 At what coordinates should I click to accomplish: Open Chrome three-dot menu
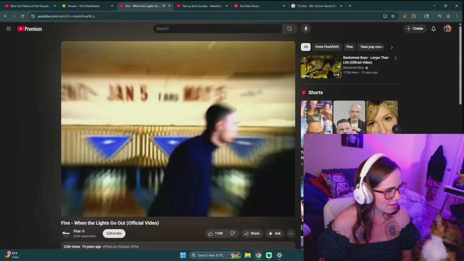pos(457,16)
